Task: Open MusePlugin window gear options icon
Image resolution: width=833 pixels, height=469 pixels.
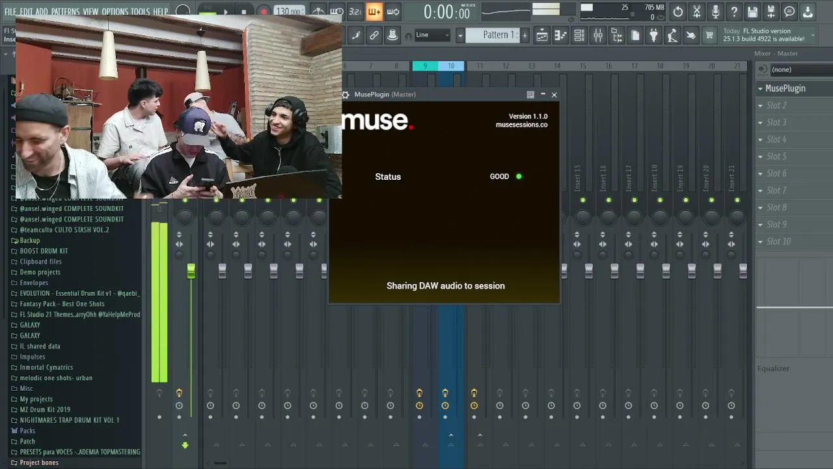Action: 346,94
